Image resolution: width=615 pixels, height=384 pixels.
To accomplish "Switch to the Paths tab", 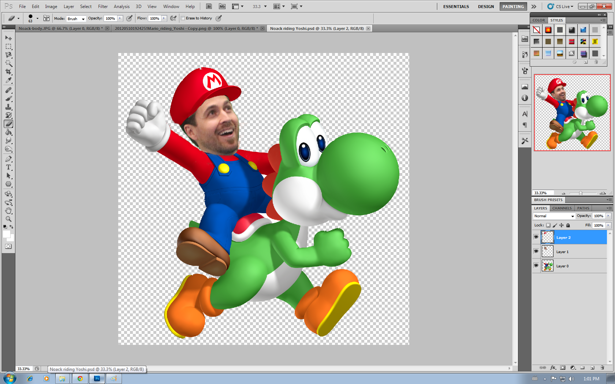I will pyautogui.click(x=583, y=208).
